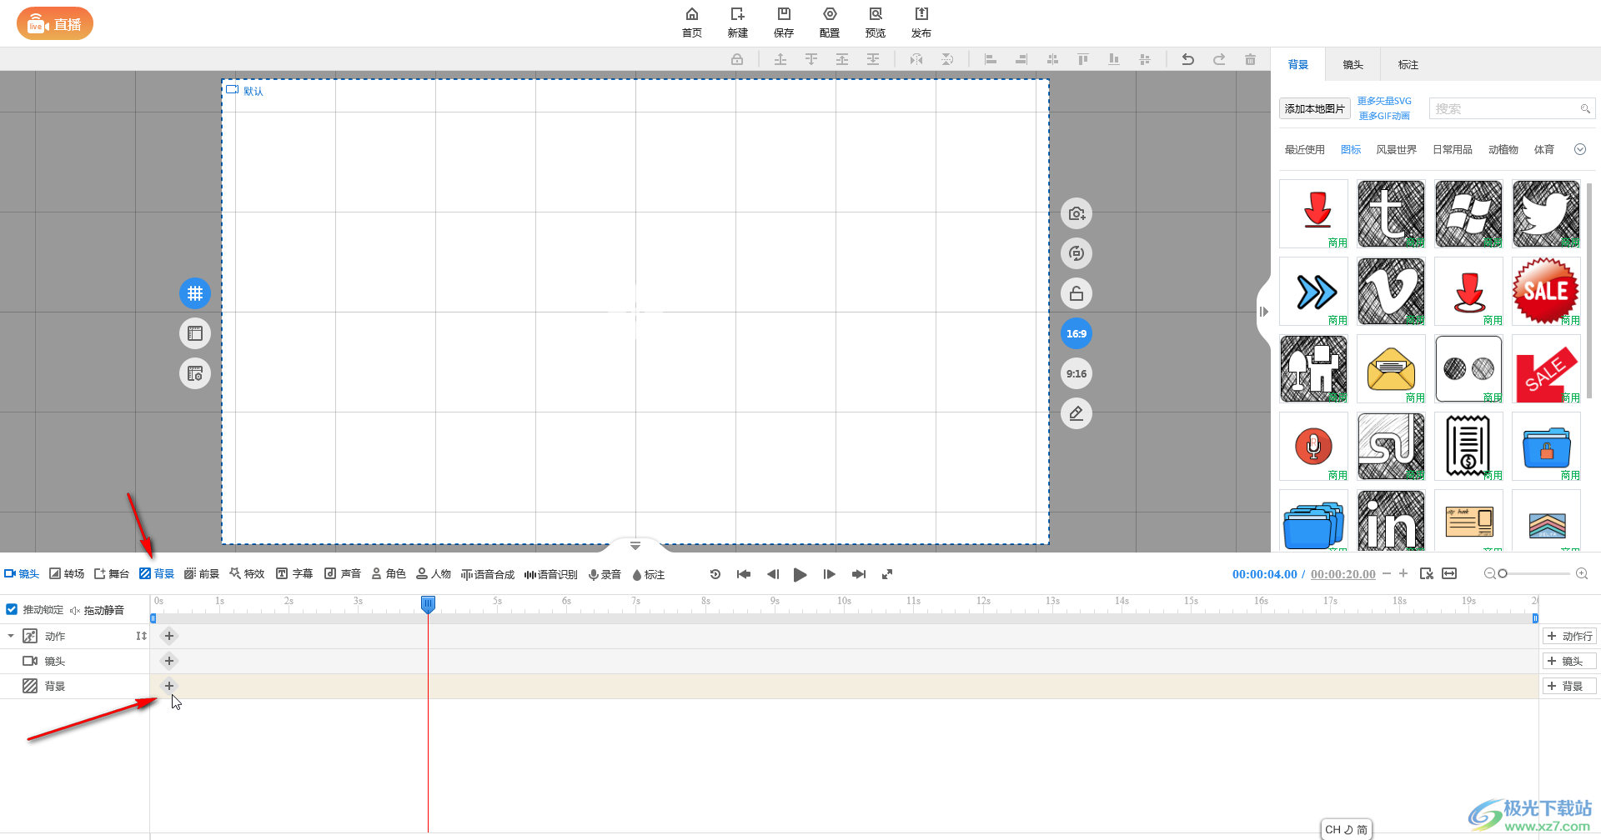Screen dimensions: 1601x840
Task: Click the camera snapshot add button
Action: coord(1077,213)
